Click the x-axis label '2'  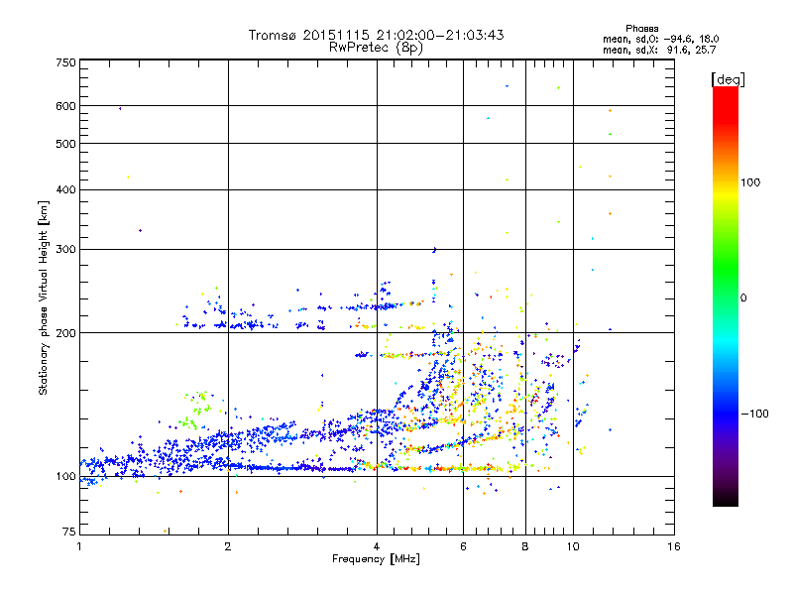point(228,546)
